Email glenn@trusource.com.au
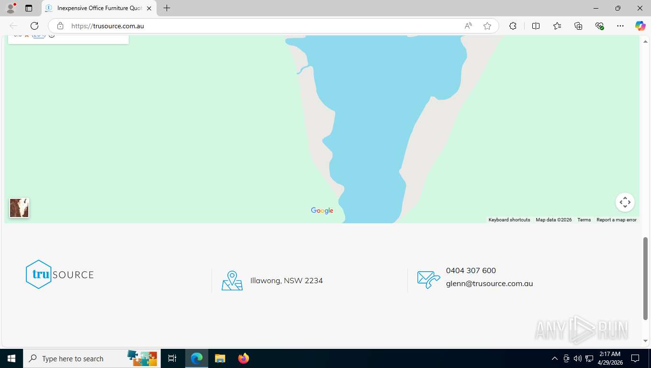651x368 pixels. (489, 283)
